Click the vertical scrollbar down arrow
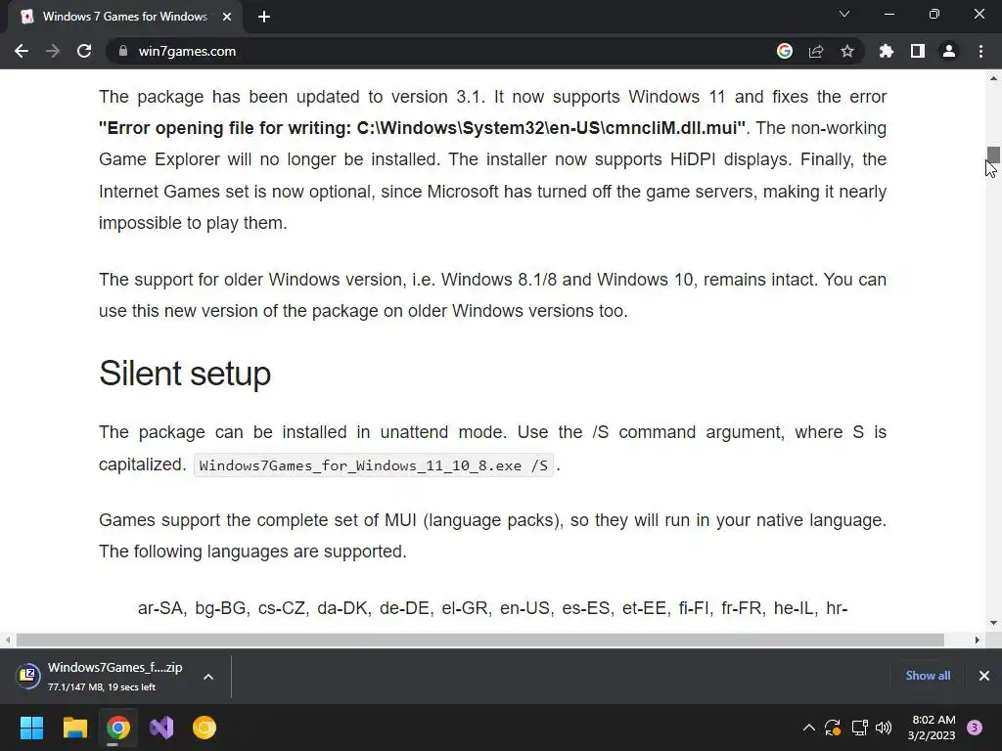 click(993, 623)
